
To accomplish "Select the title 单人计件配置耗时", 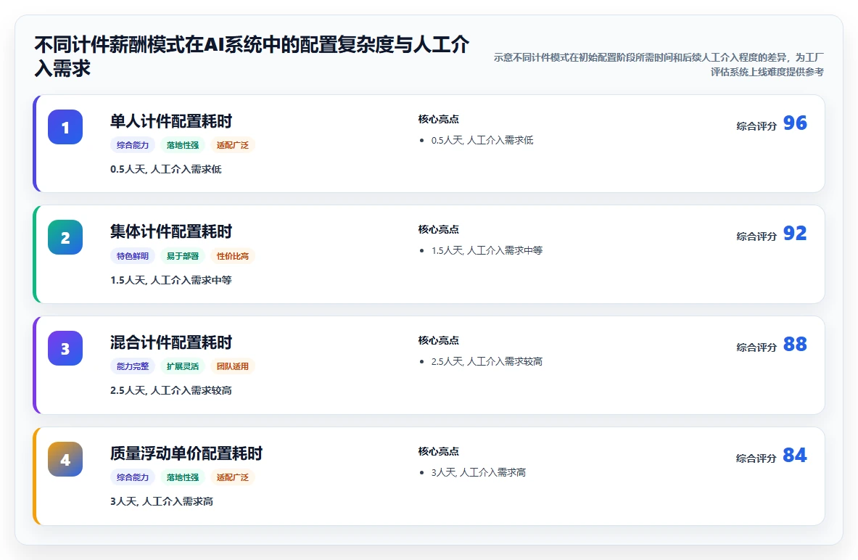I will pyautogui.click(x=170, y=121).
